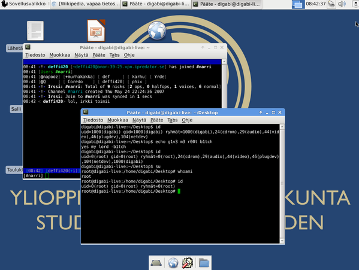Click the terminal icon in the irssi window title bar
This screenshot has width=359, height=270.
click(x=28, y=47)
